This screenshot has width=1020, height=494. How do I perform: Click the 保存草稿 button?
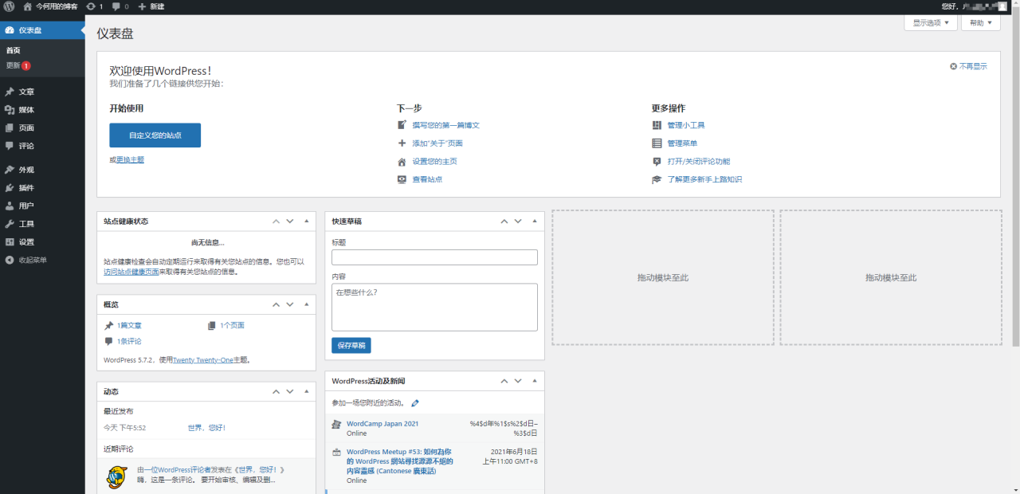pyautogui.click(x=351, y=345)
